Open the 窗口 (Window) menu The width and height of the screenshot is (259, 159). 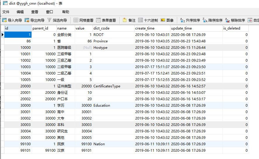[x=50, y=12]
